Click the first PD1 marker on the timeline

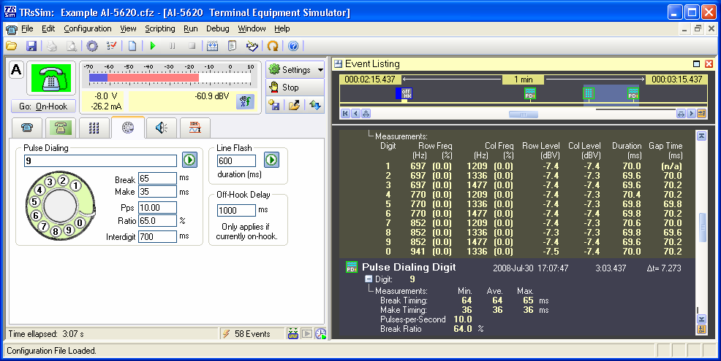[530, 93]
